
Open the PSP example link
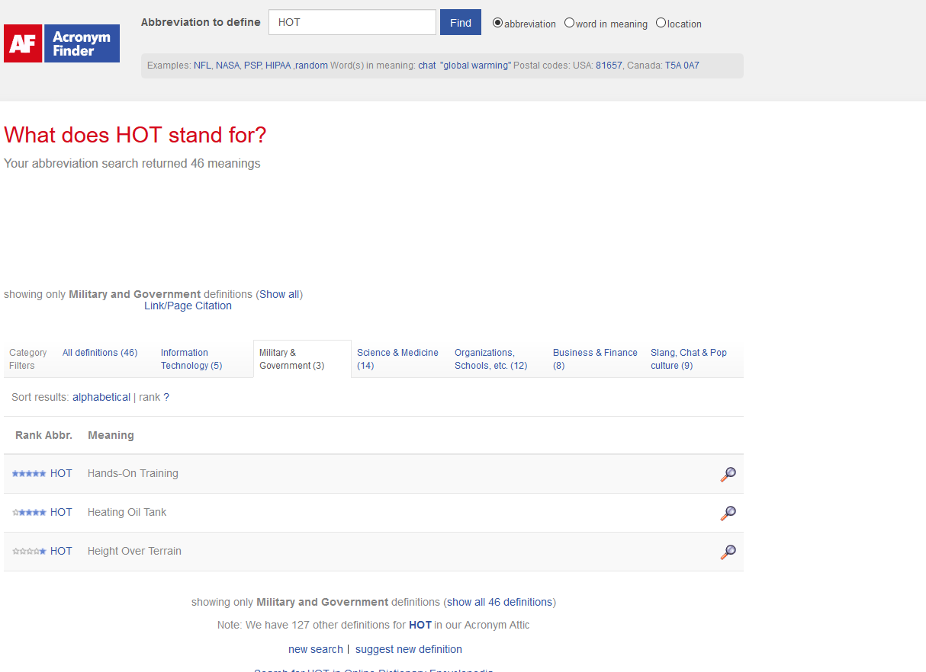point(252,66)
